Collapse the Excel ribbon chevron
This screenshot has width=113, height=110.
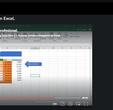[x=91, y=41]
